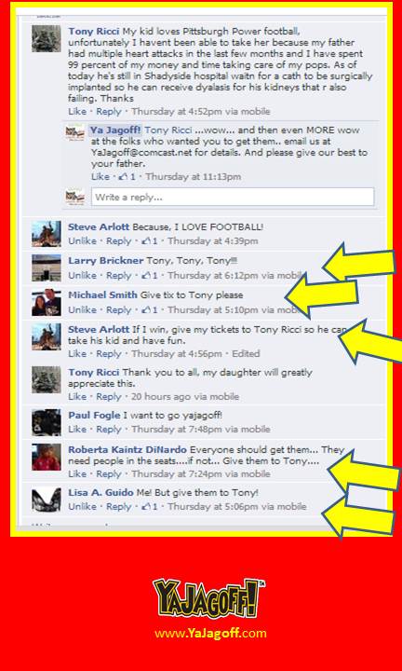Image resolution: width=402 pixels, height=671 pixels.
Task: Click like count icon on Lisa A. Guido comment
Action: tap(146, 507)
